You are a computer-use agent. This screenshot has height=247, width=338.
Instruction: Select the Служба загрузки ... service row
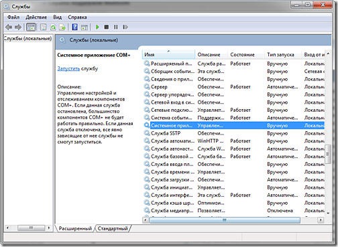[234, 179]
